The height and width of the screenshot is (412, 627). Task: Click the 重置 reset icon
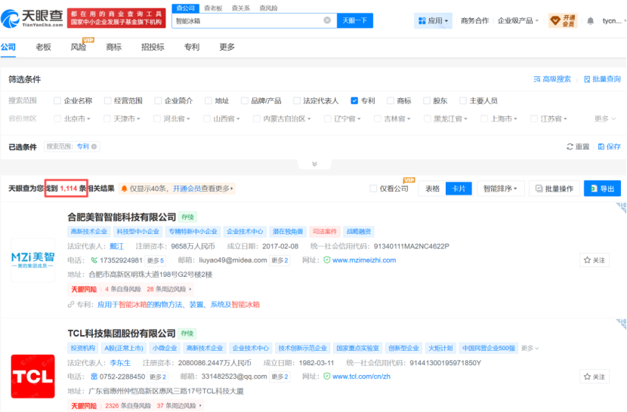570,146
